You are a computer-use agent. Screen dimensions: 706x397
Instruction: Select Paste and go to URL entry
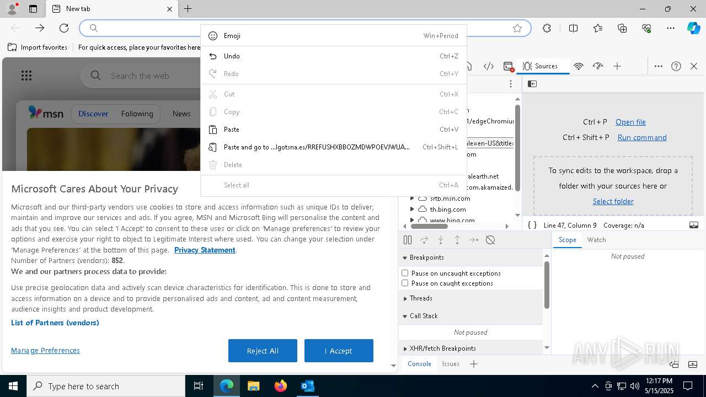point(334,147)
